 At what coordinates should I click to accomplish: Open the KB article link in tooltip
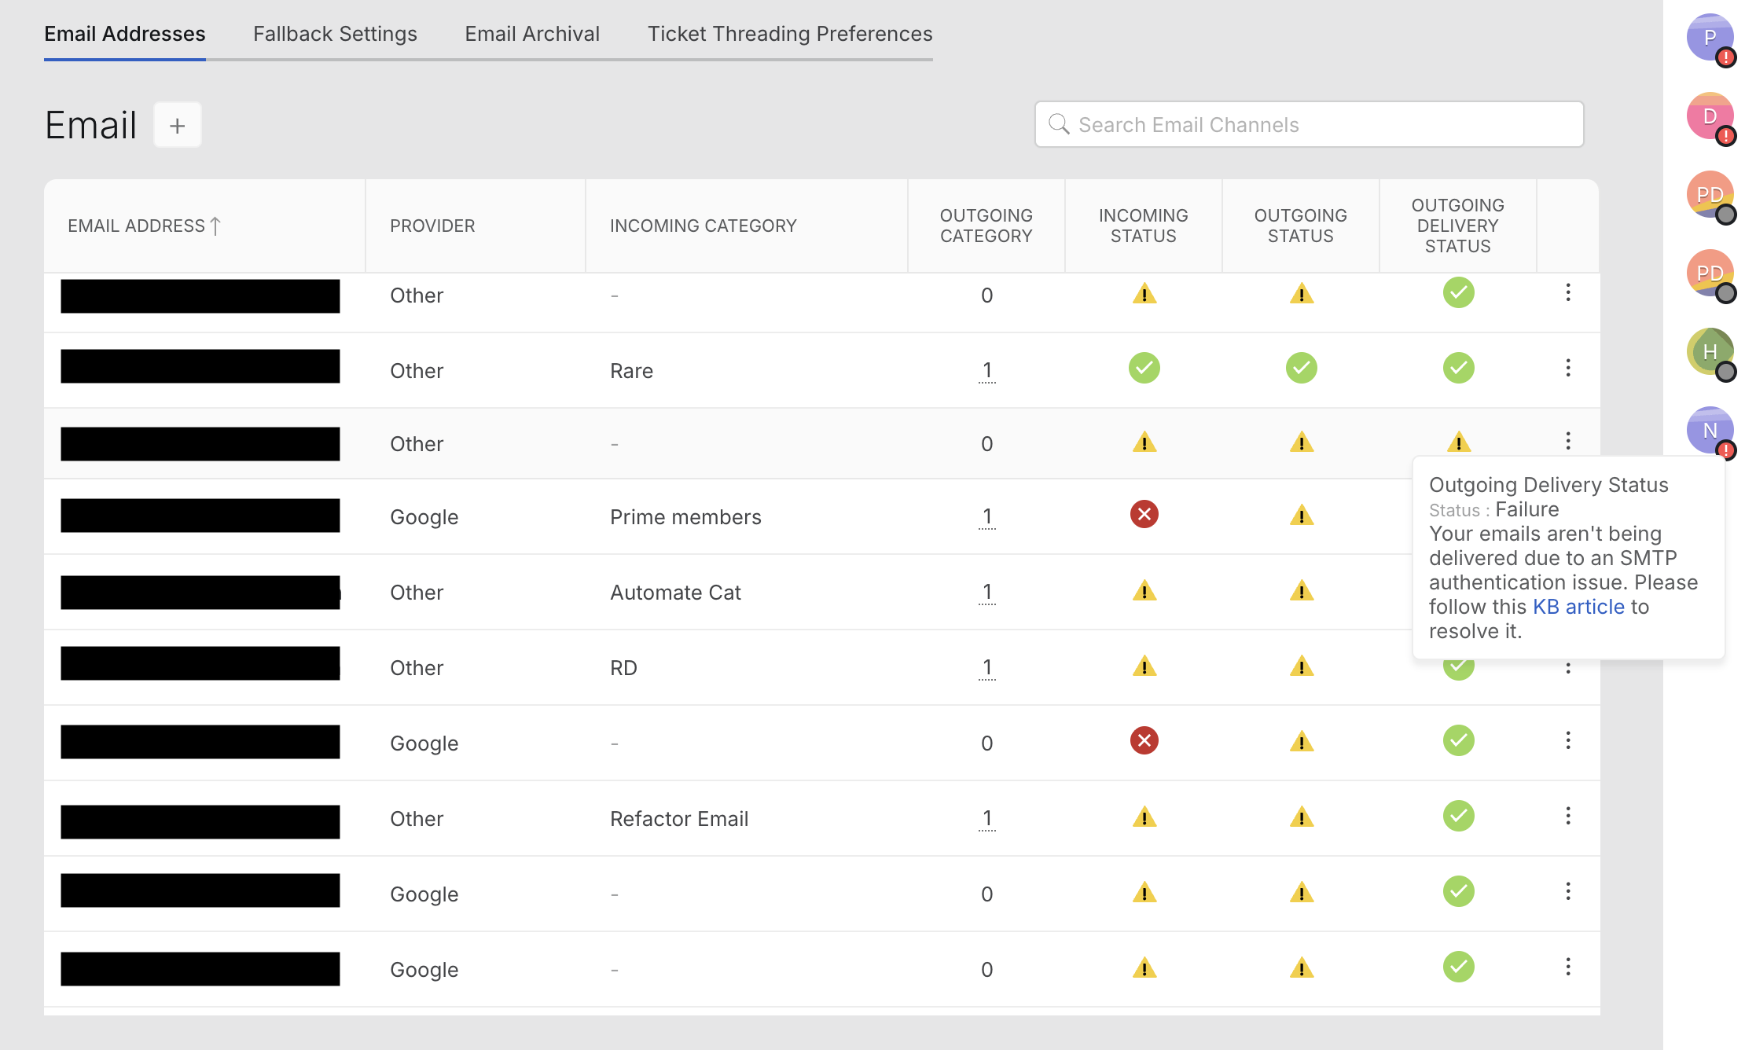point(1578,607)
